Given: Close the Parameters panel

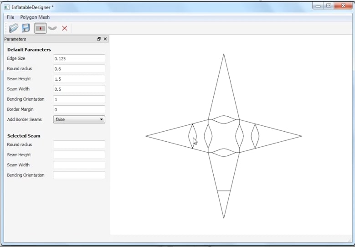Looking at the screenshot, I should tap(105, 39).
